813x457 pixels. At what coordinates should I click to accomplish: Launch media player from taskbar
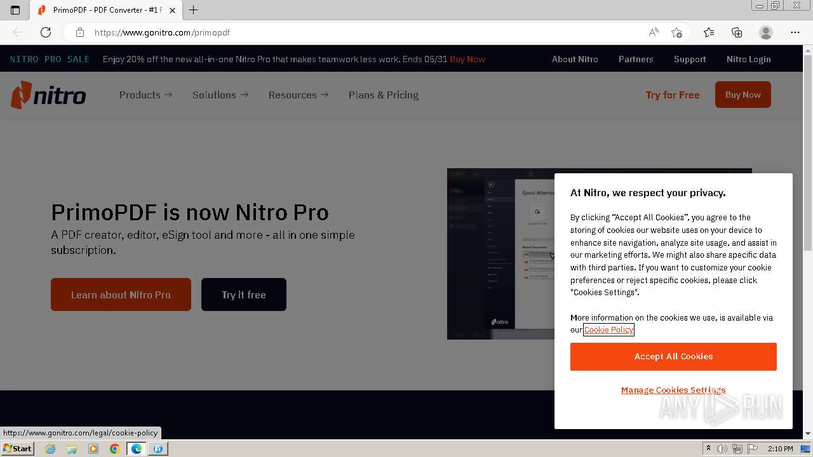coord(93,449)
